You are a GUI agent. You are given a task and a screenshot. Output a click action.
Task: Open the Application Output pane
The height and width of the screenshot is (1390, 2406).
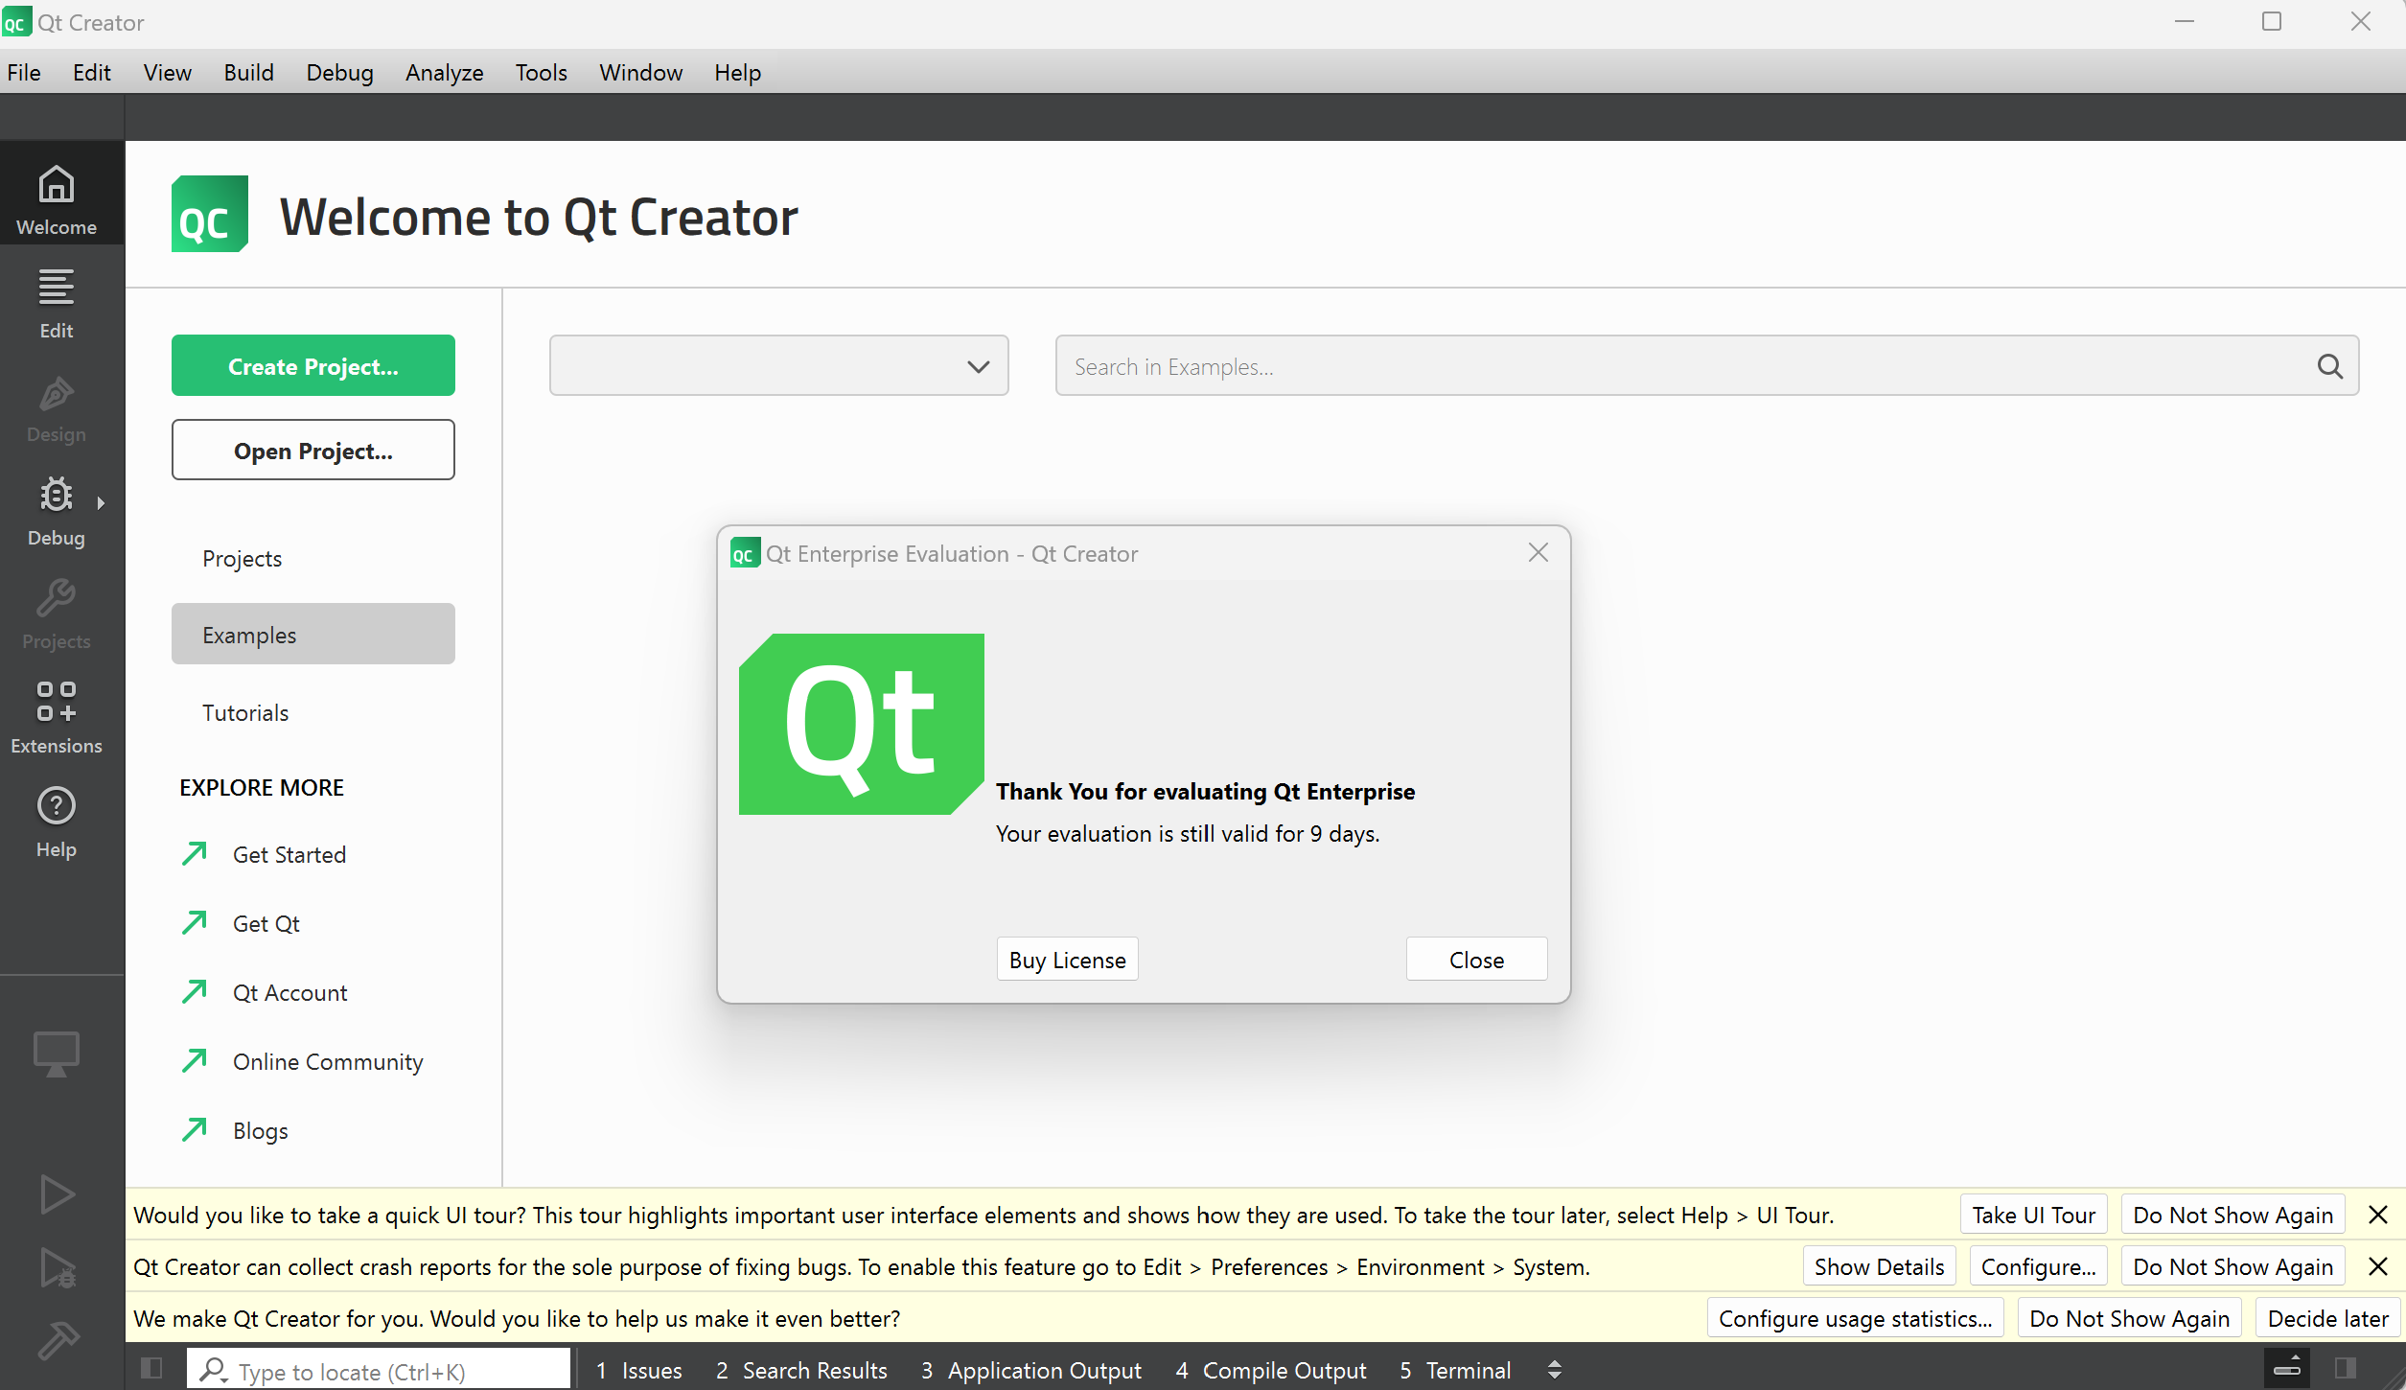tap(1031, 1370)
